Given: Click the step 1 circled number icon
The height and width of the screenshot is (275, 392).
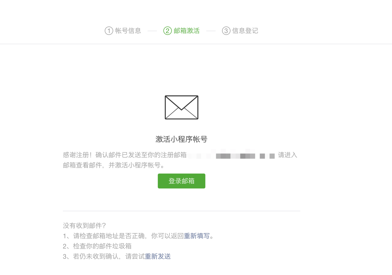Looking at the screenshot, I should (109, 31).
